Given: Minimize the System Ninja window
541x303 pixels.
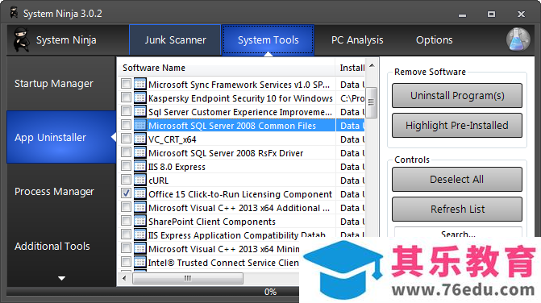Looking at the screenshot, I should coord(462,15).
